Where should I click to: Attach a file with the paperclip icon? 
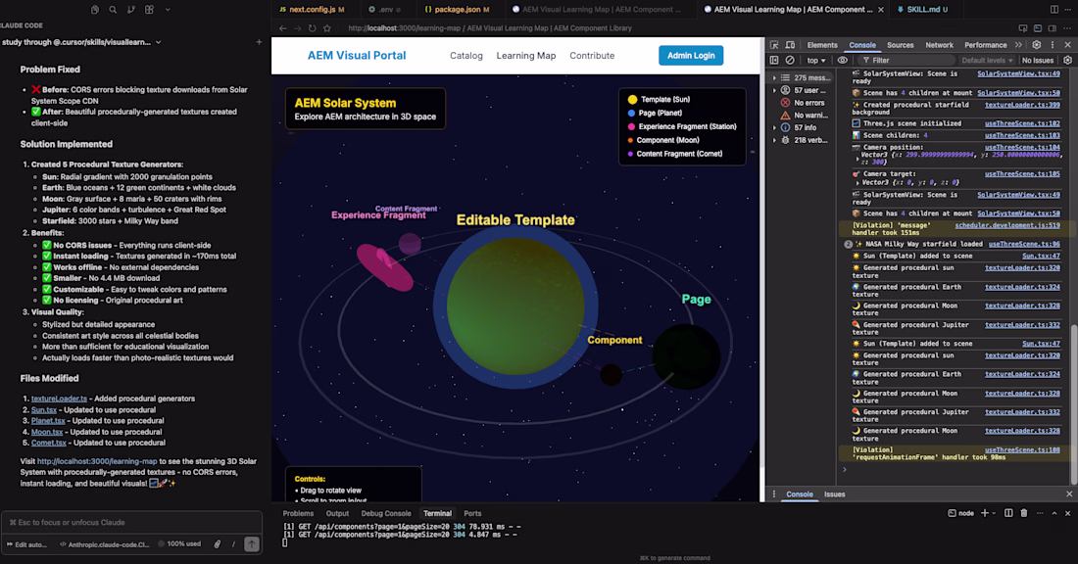click(218, 544)
